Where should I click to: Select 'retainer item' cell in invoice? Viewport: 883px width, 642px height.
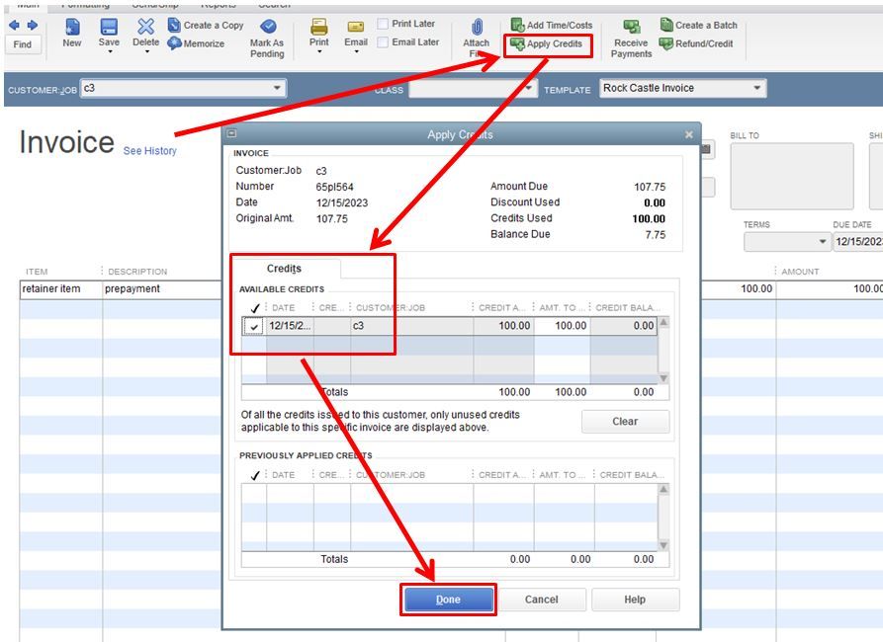click(61, 288)
